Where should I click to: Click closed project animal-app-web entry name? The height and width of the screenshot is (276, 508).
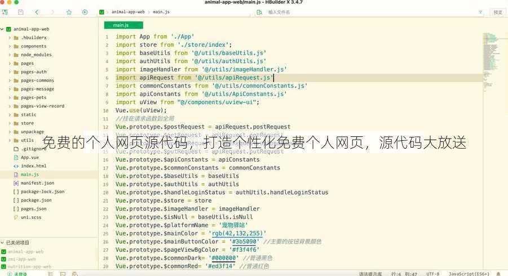tap(25, 251)
